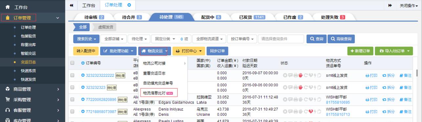This screenshot has height=122, width=422.
Task: Click the 同步订单 button
Action: pyautogui.click(x=218, y=51)
